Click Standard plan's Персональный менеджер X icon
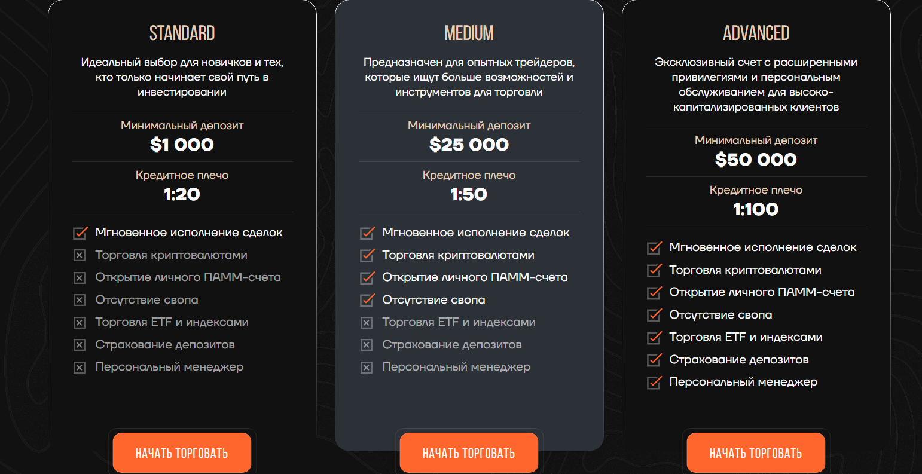The width and height of the screenshot is (922, 474). [80, 368]
